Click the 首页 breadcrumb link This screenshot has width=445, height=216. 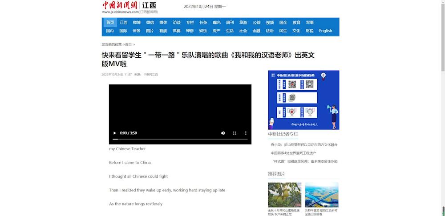coord(128,44)
